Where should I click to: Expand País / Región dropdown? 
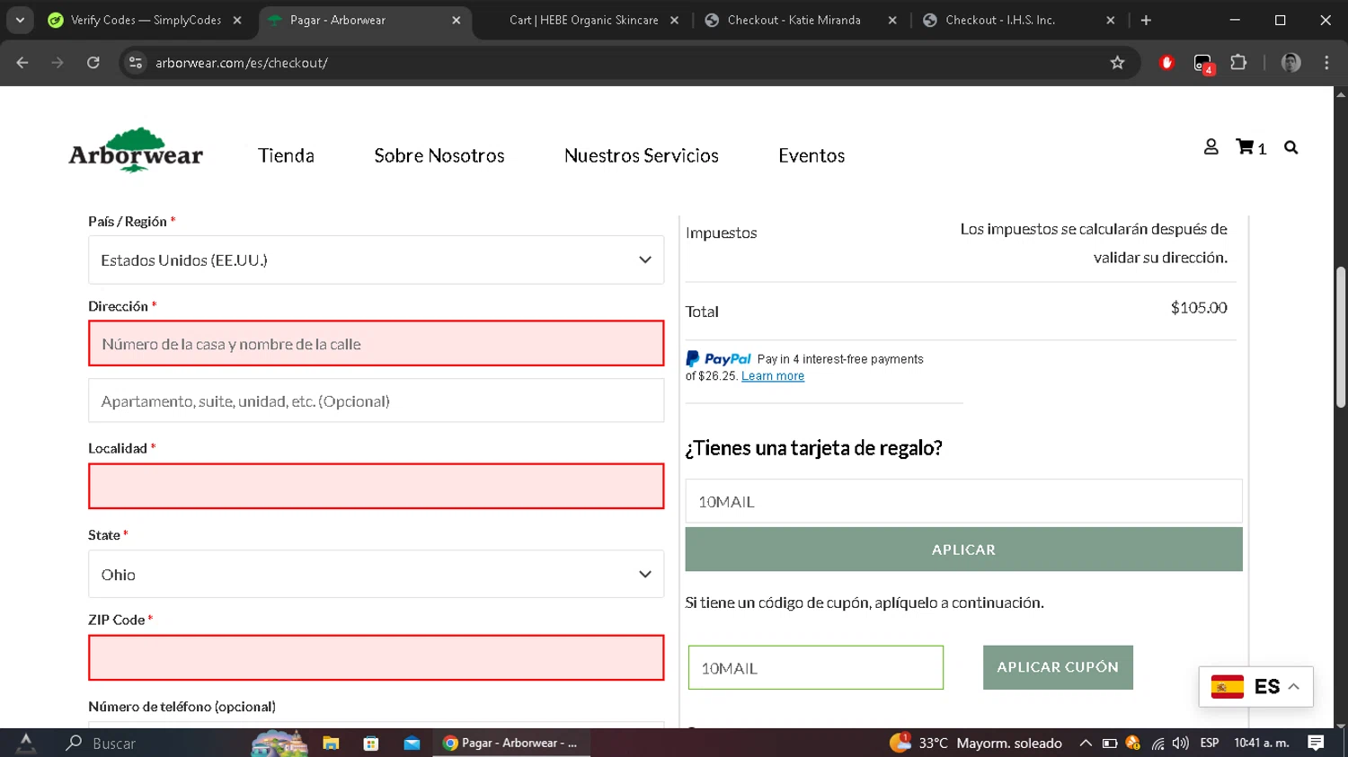(376, 260)
